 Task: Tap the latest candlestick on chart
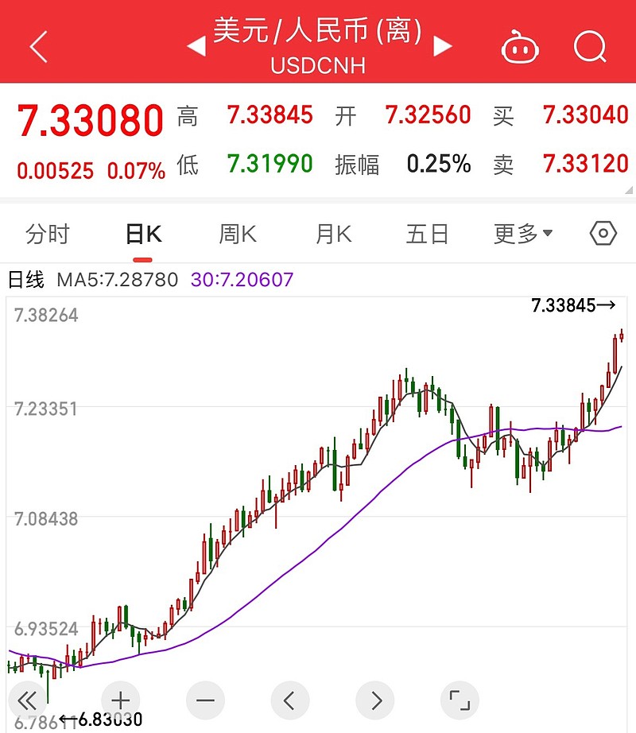click(x=622, y=335)
